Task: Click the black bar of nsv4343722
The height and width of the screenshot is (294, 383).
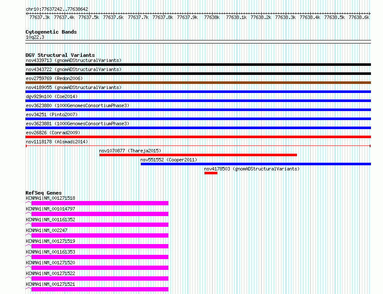Action: click(x=198, y=74)
